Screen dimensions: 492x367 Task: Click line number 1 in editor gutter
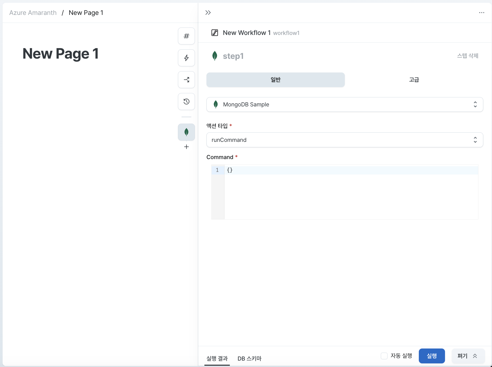217,170
